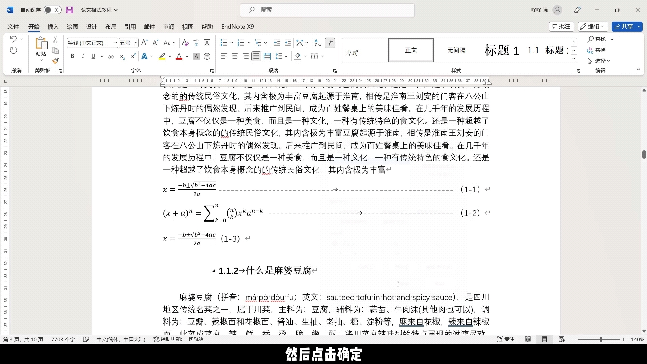Toggle Strikethrough formatting
The height and width of the screenshot is (364, 647).
tap(111, 56)
